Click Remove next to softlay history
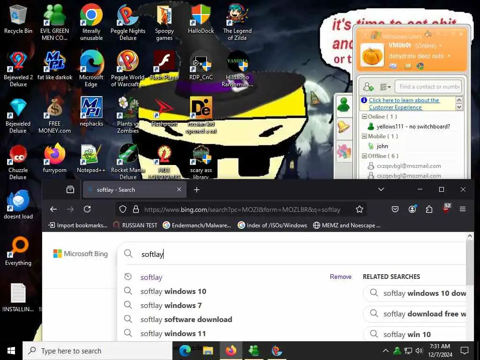The height and width of the screenshot is (360, 480). point(340,277)
